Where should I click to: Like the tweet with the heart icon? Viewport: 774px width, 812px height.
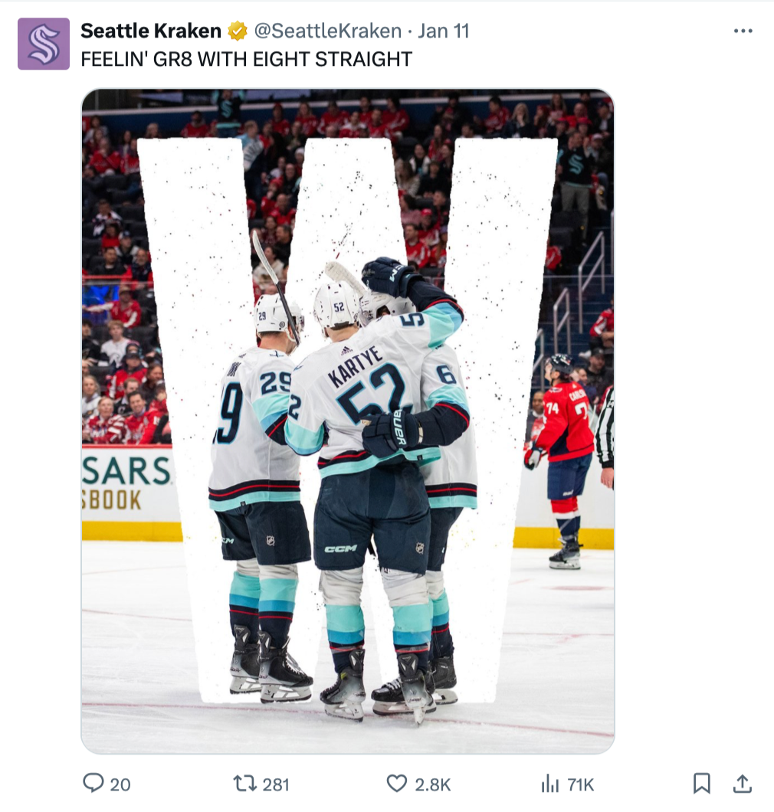(397, 784)
